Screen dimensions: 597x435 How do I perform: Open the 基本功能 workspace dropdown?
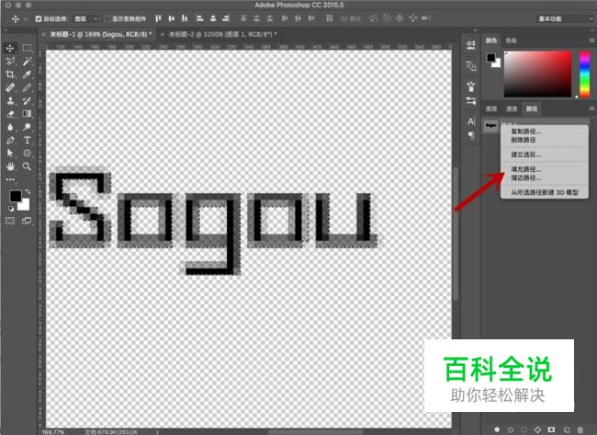(x=565, y=18)
